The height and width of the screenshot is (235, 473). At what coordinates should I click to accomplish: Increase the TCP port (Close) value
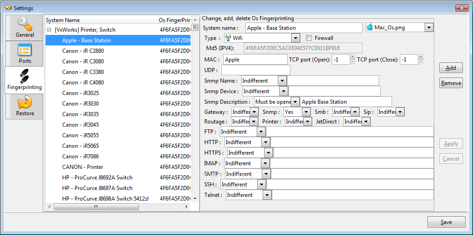pos(421,57)
